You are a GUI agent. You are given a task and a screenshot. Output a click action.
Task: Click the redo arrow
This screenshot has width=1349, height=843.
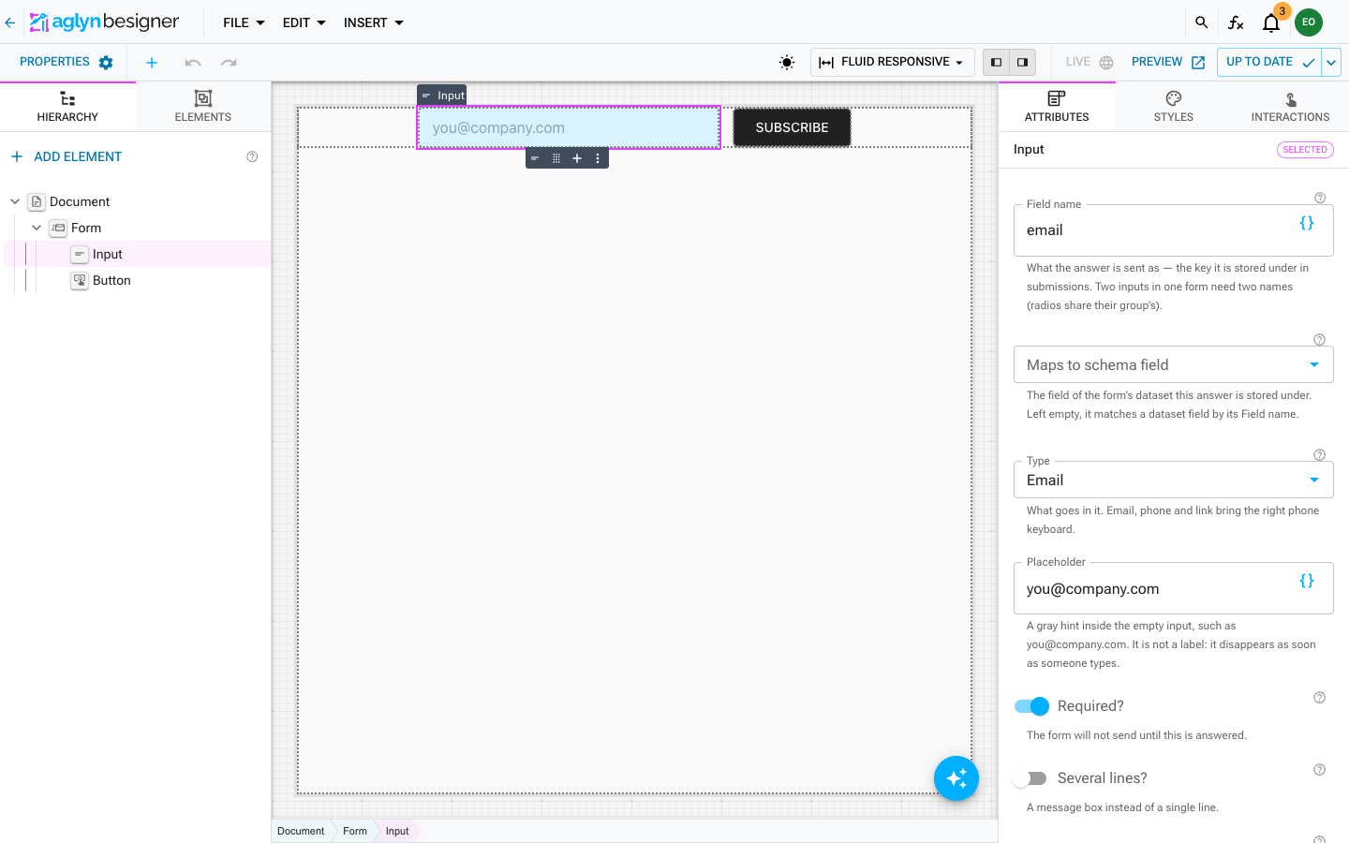(229, 63)
